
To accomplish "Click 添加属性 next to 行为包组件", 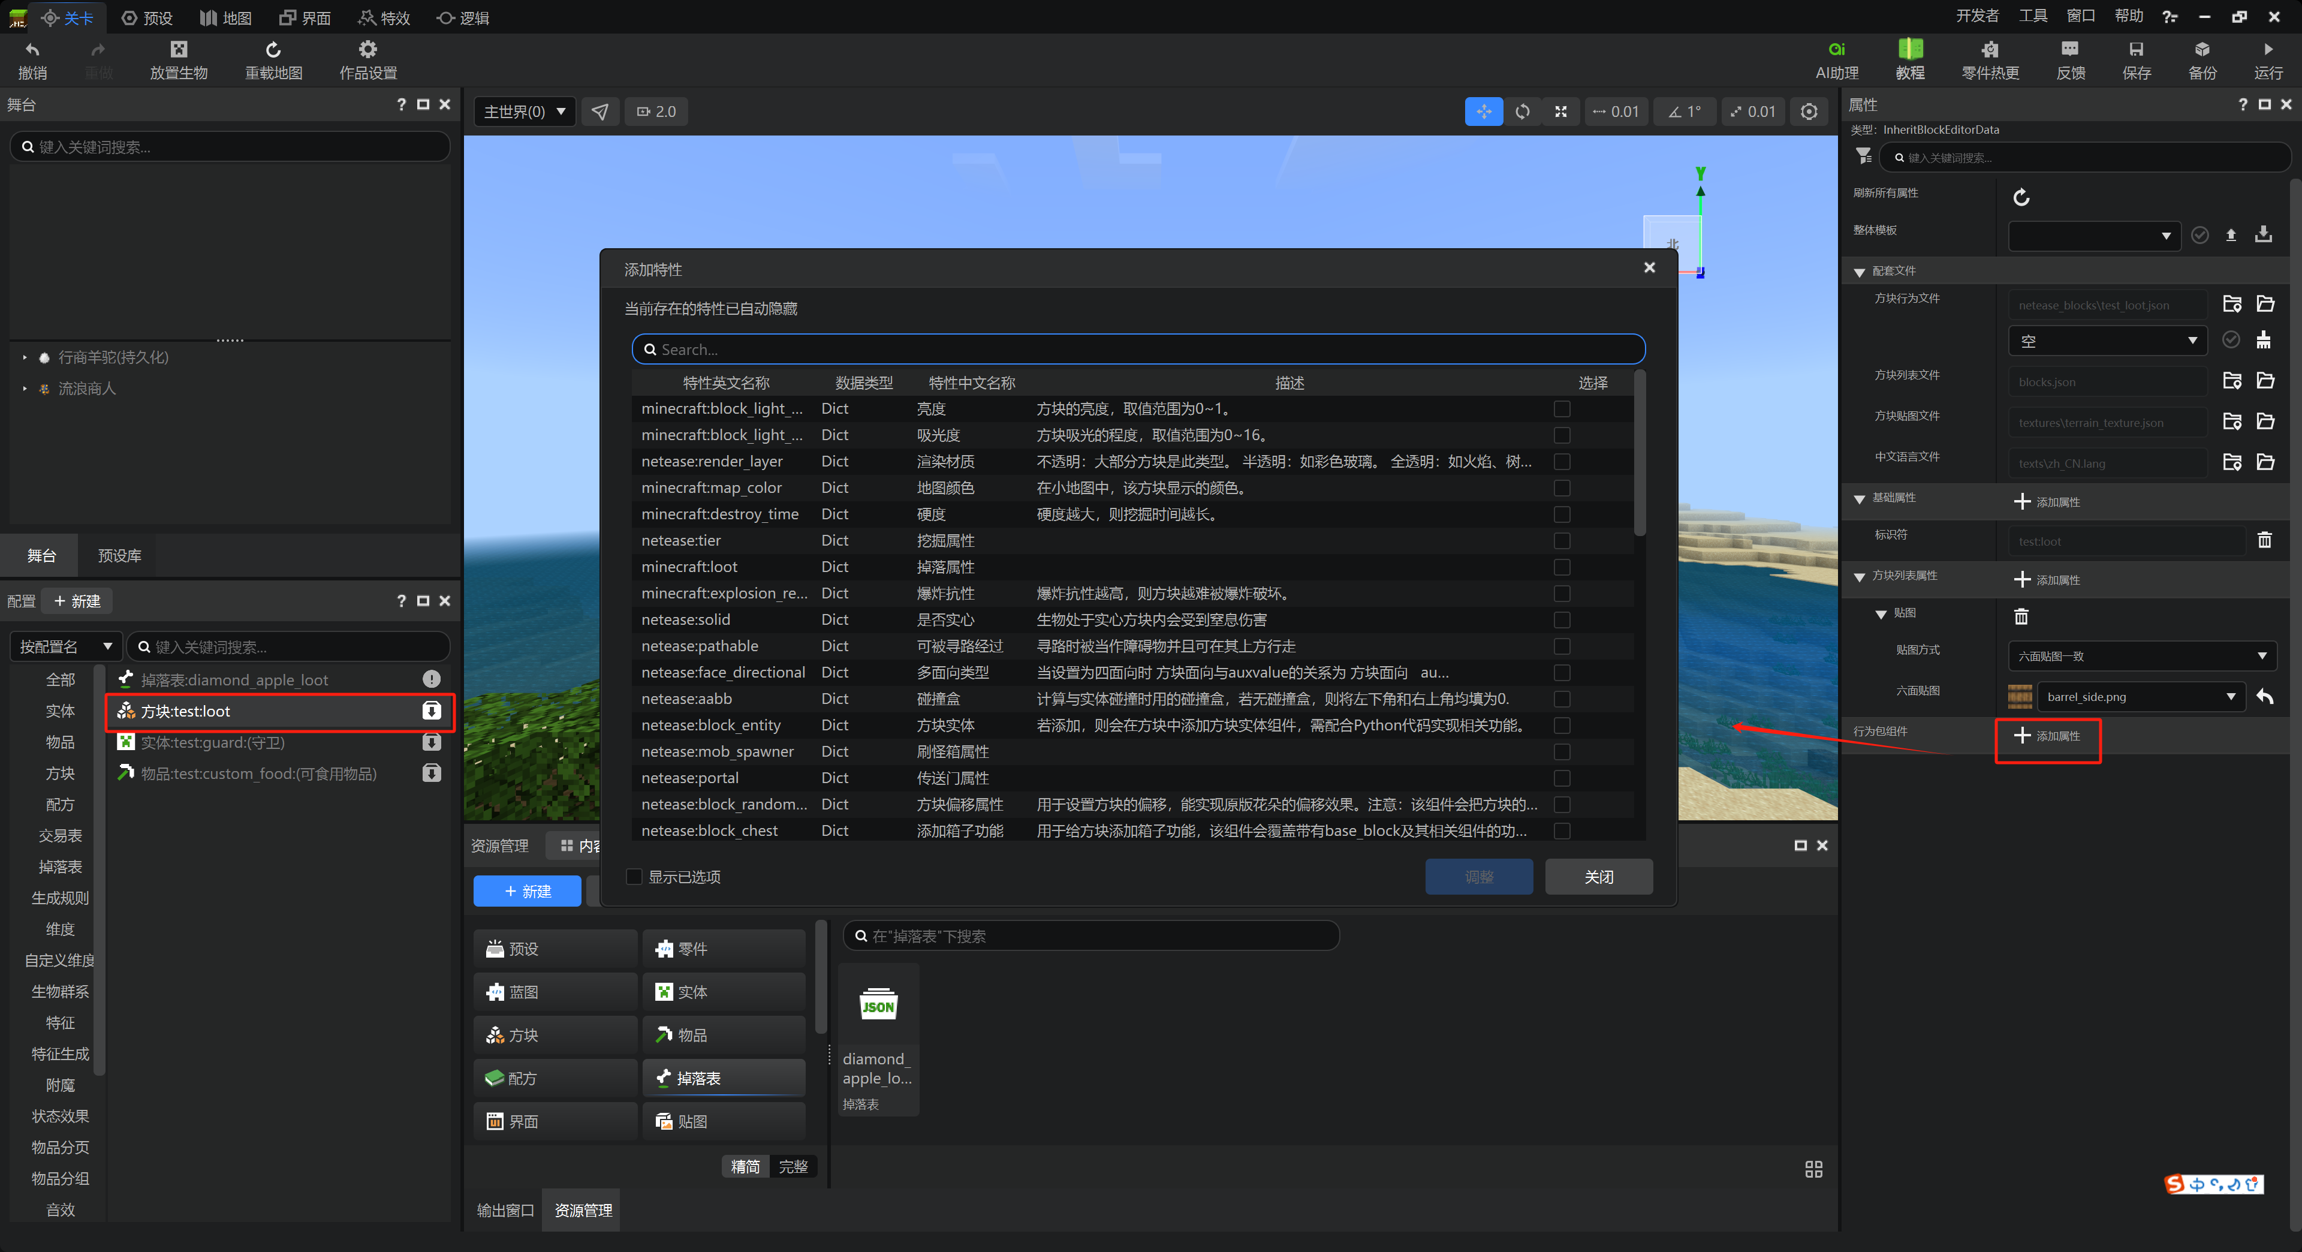I will [x=2047, y=736].
